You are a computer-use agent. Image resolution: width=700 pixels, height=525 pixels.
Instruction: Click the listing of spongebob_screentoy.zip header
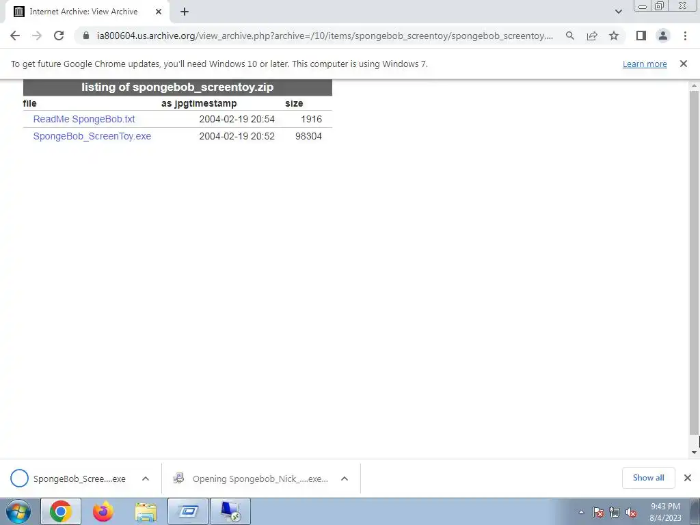[x=177, y=87]
